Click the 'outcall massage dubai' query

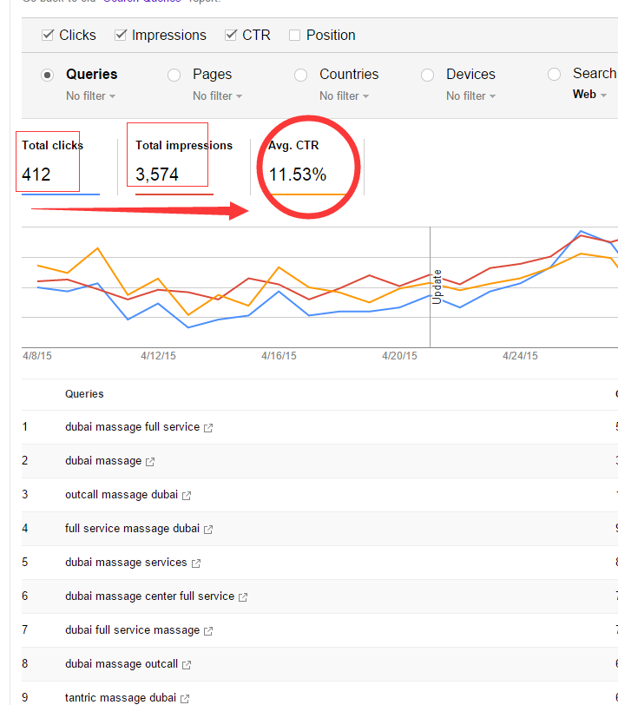[122, 495]
